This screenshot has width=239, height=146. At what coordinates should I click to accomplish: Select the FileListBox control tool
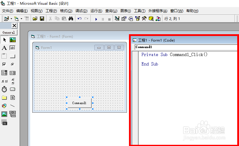13,98
